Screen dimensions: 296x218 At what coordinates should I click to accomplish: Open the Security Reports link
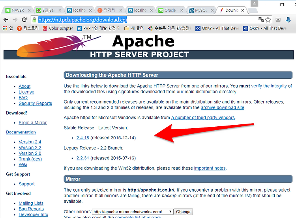tap(35, 103)
